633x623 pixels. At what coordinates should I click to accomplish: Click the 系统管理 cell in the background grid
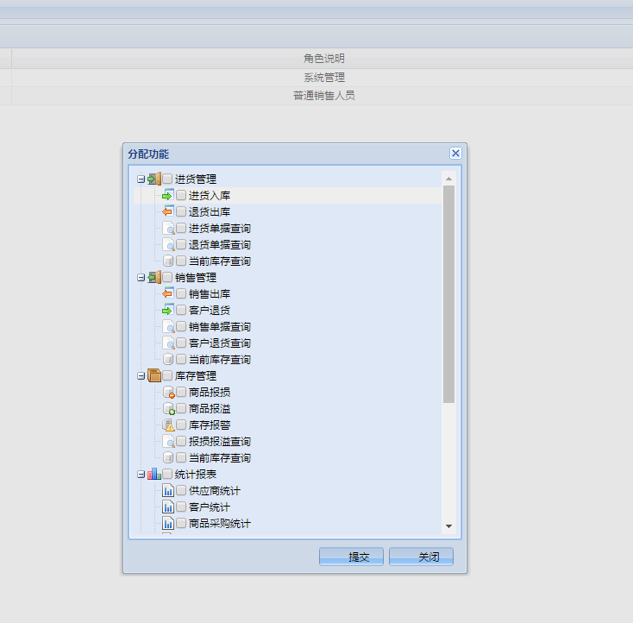pos(323,77)
